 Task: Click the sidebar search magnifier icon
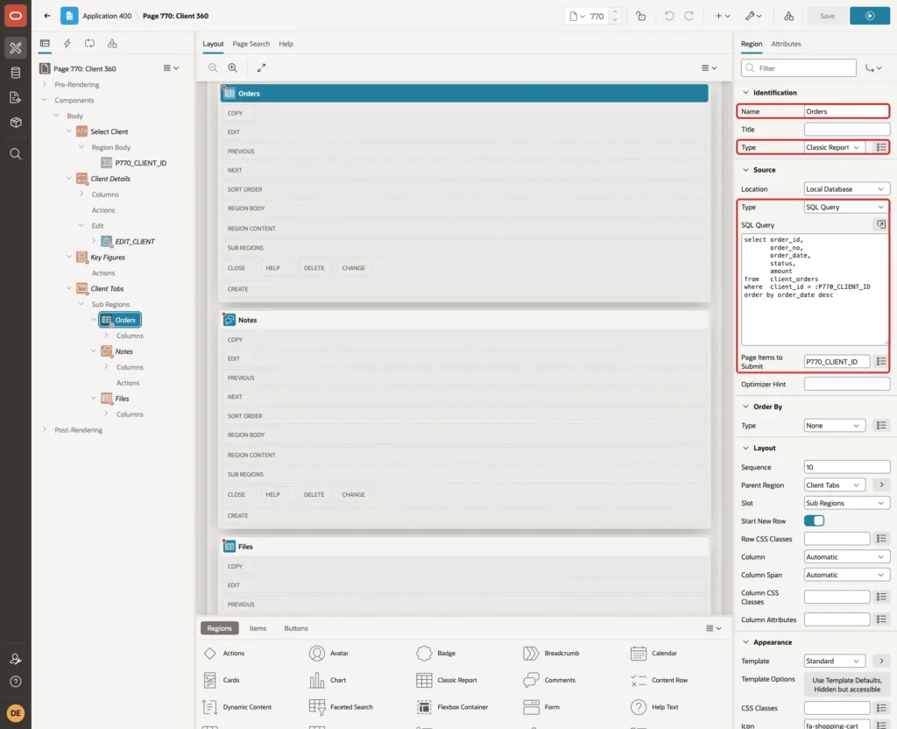pos(16,154)
